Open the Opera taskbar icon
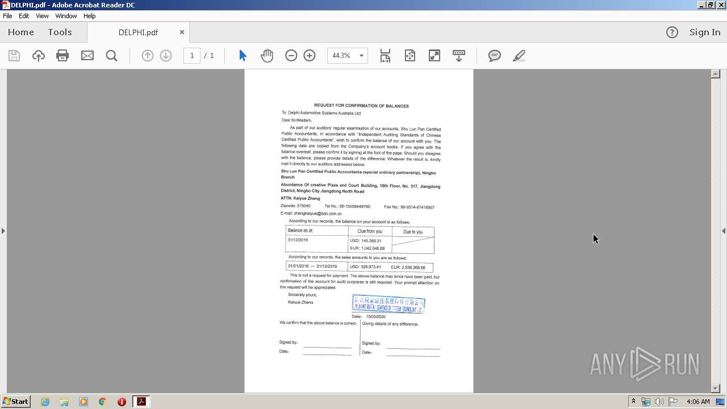Image resolution: width=727 pixels, height=409 pixels. tap(122, 402)
